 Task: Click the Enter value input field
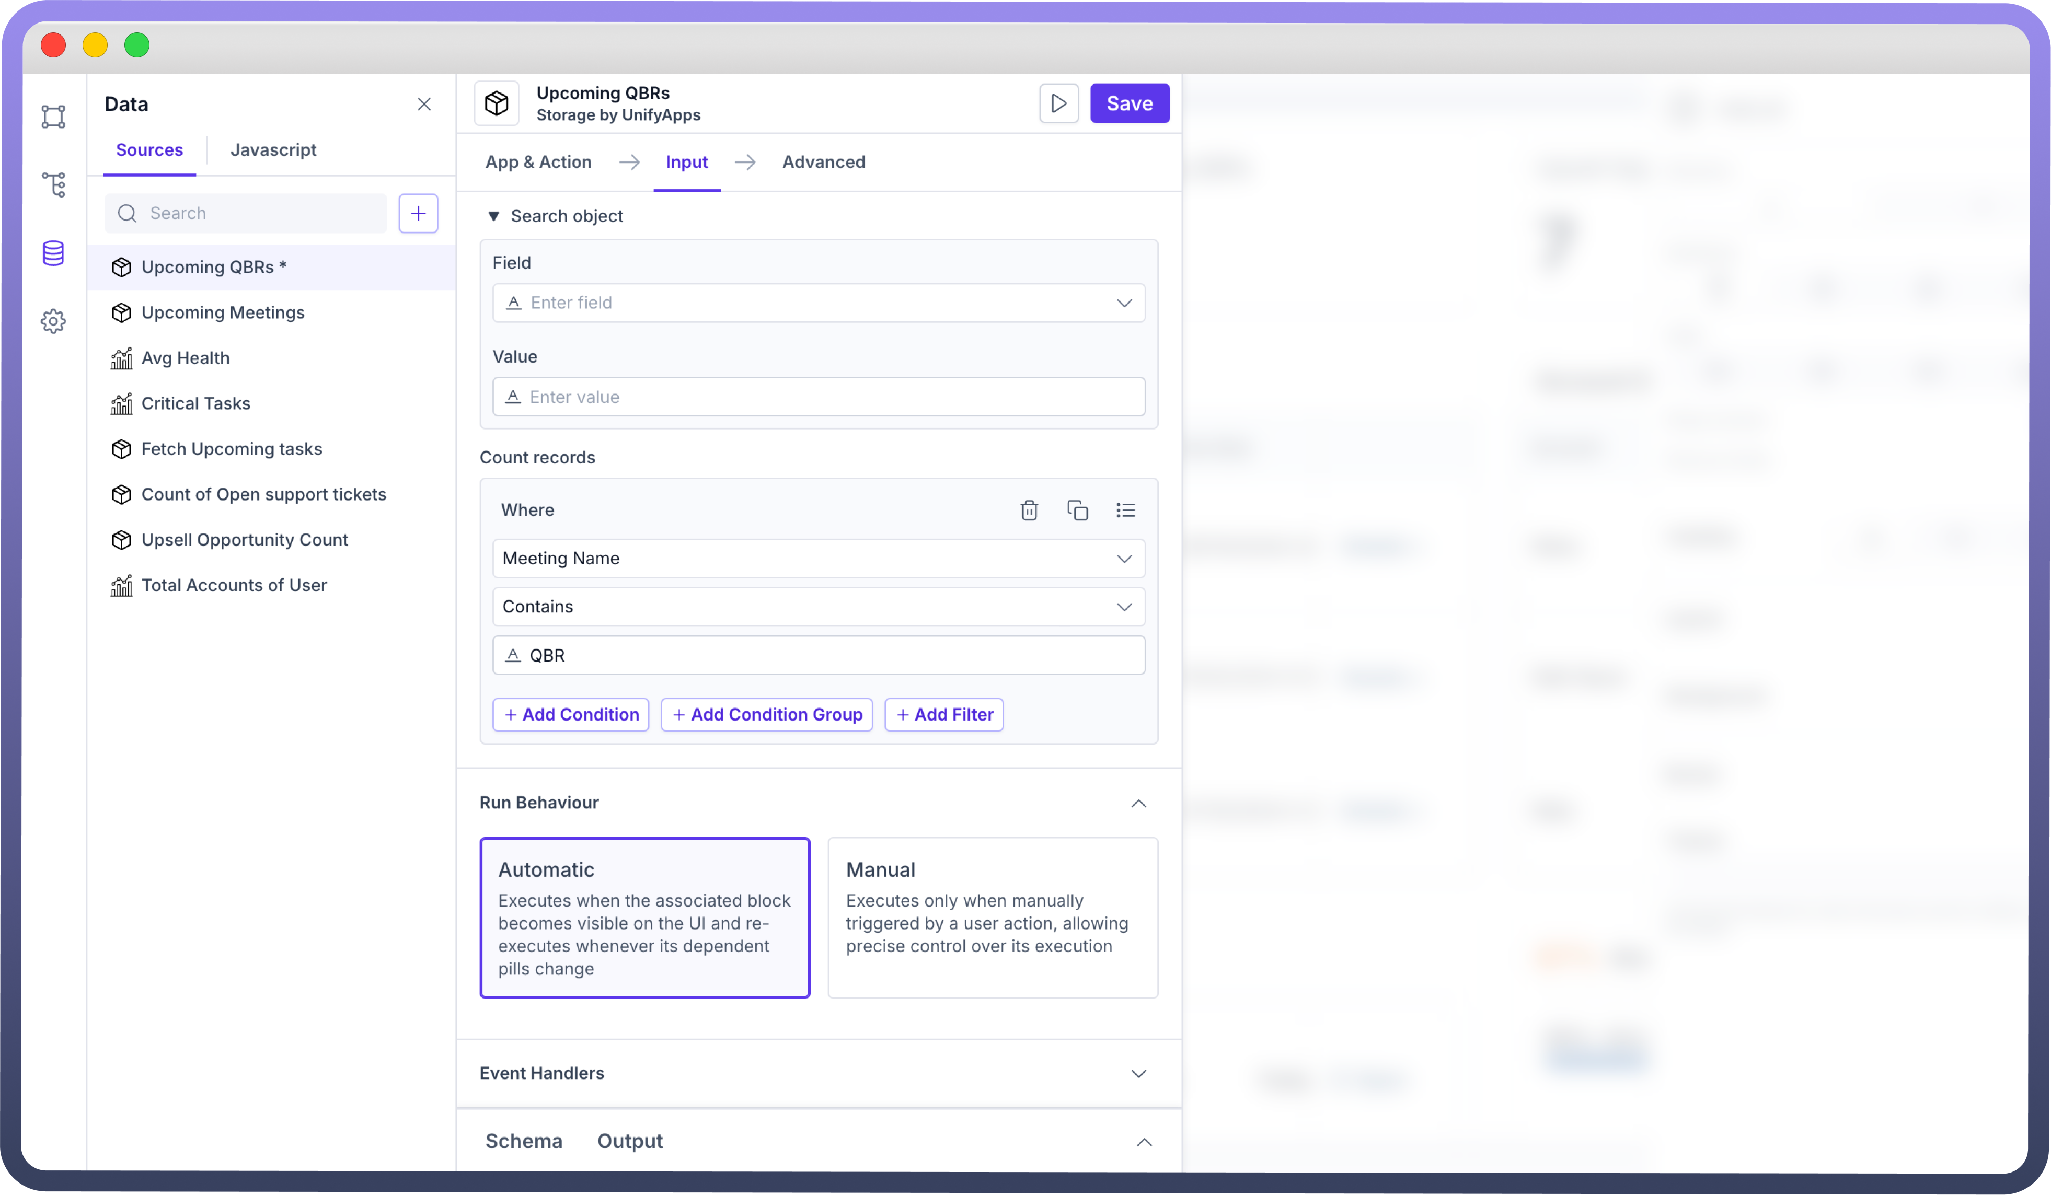(x=818, y=397)
